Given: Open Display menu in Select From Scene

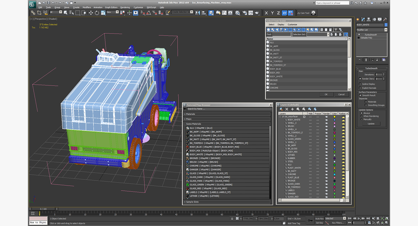Looking at the screenshot, I should coord(281,25).
